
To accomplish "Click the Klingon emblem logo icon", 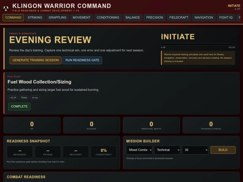I will point(6,8).
